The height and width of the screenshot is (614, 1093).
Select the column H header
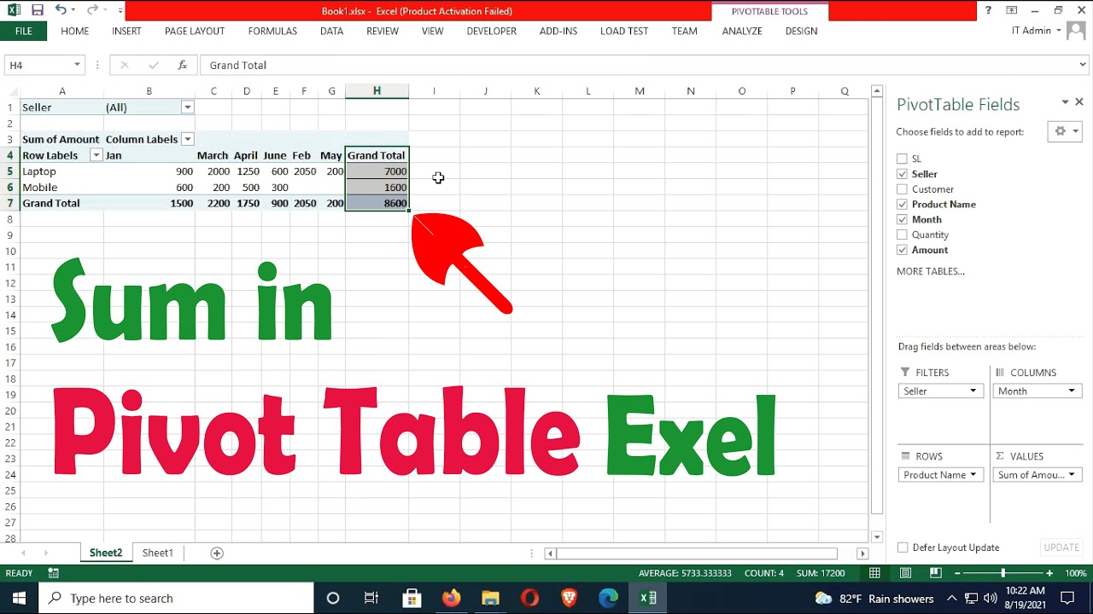click(377, 91)
